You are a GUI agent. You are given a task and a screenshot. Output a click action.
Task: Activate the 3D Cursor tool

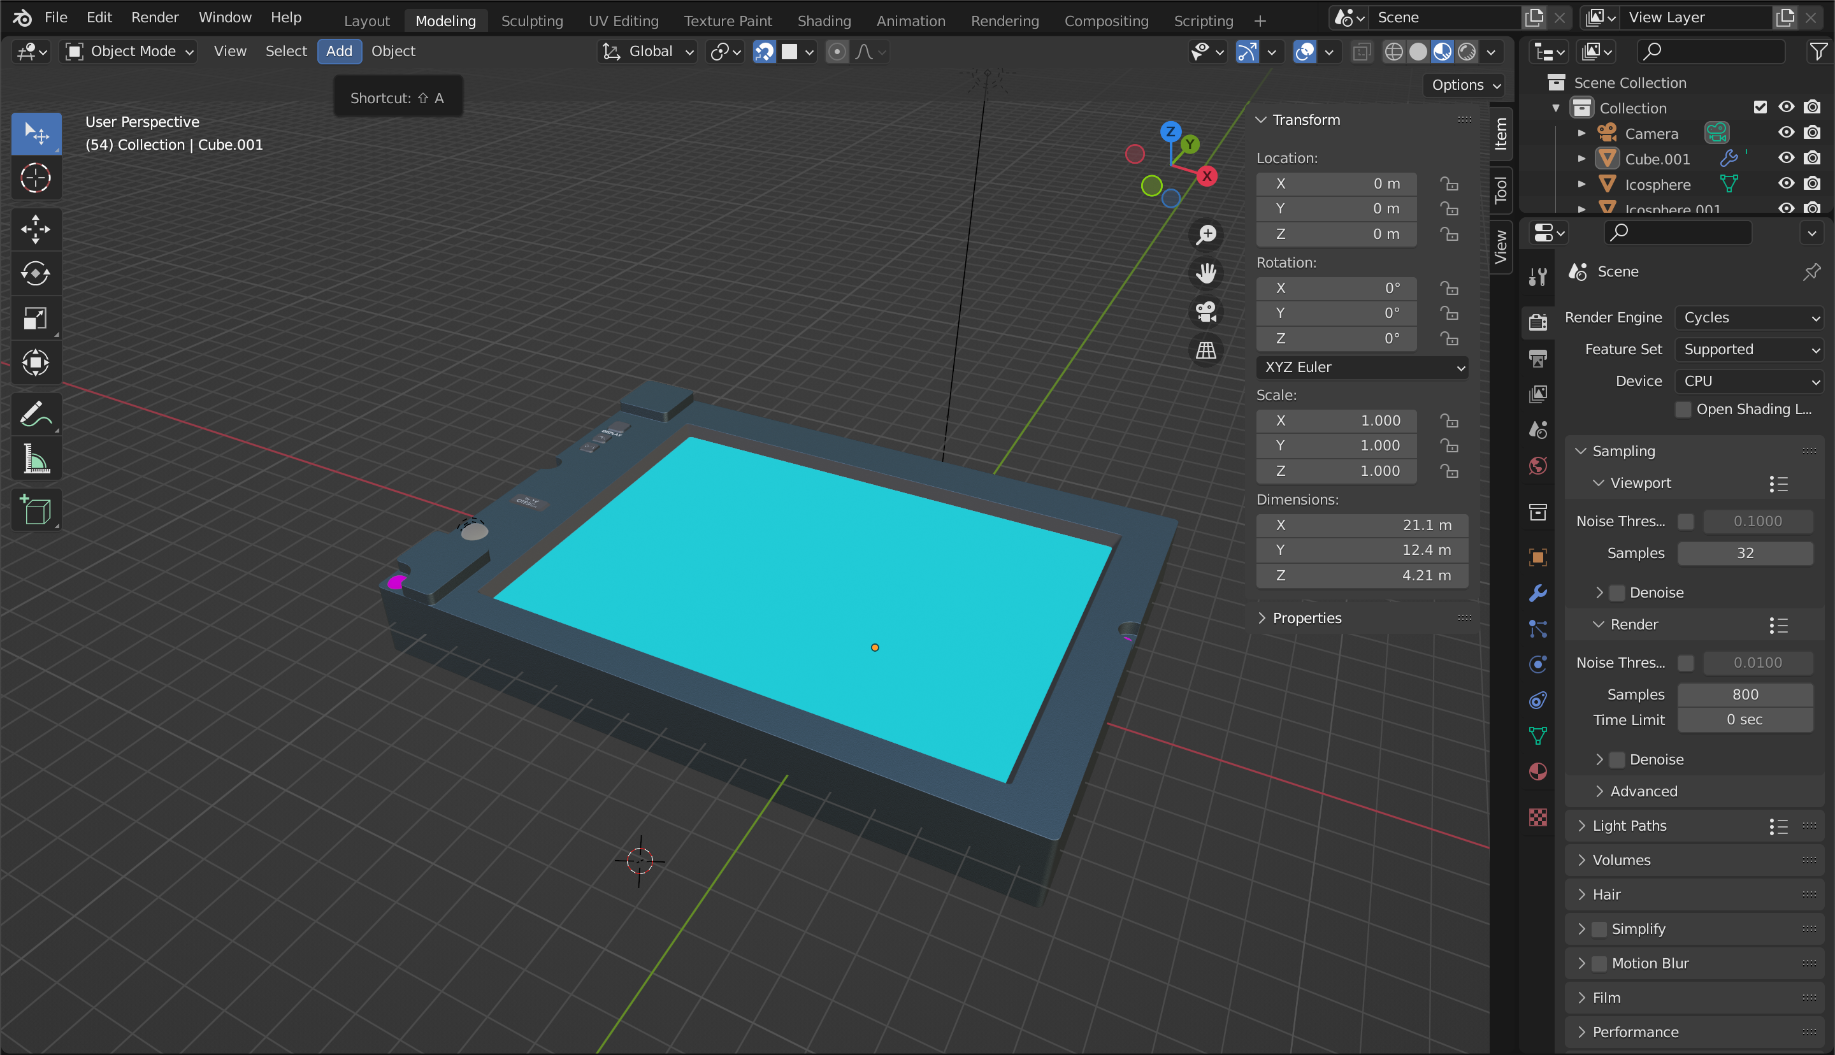[x=36, y=178]
